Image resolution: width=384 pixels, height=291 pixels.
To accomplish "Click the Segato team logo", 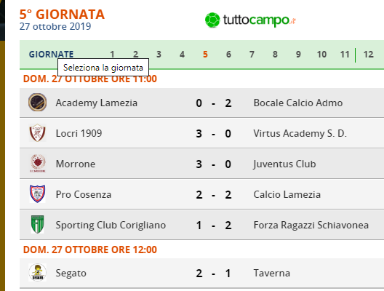I will click(x=38, y=272).
